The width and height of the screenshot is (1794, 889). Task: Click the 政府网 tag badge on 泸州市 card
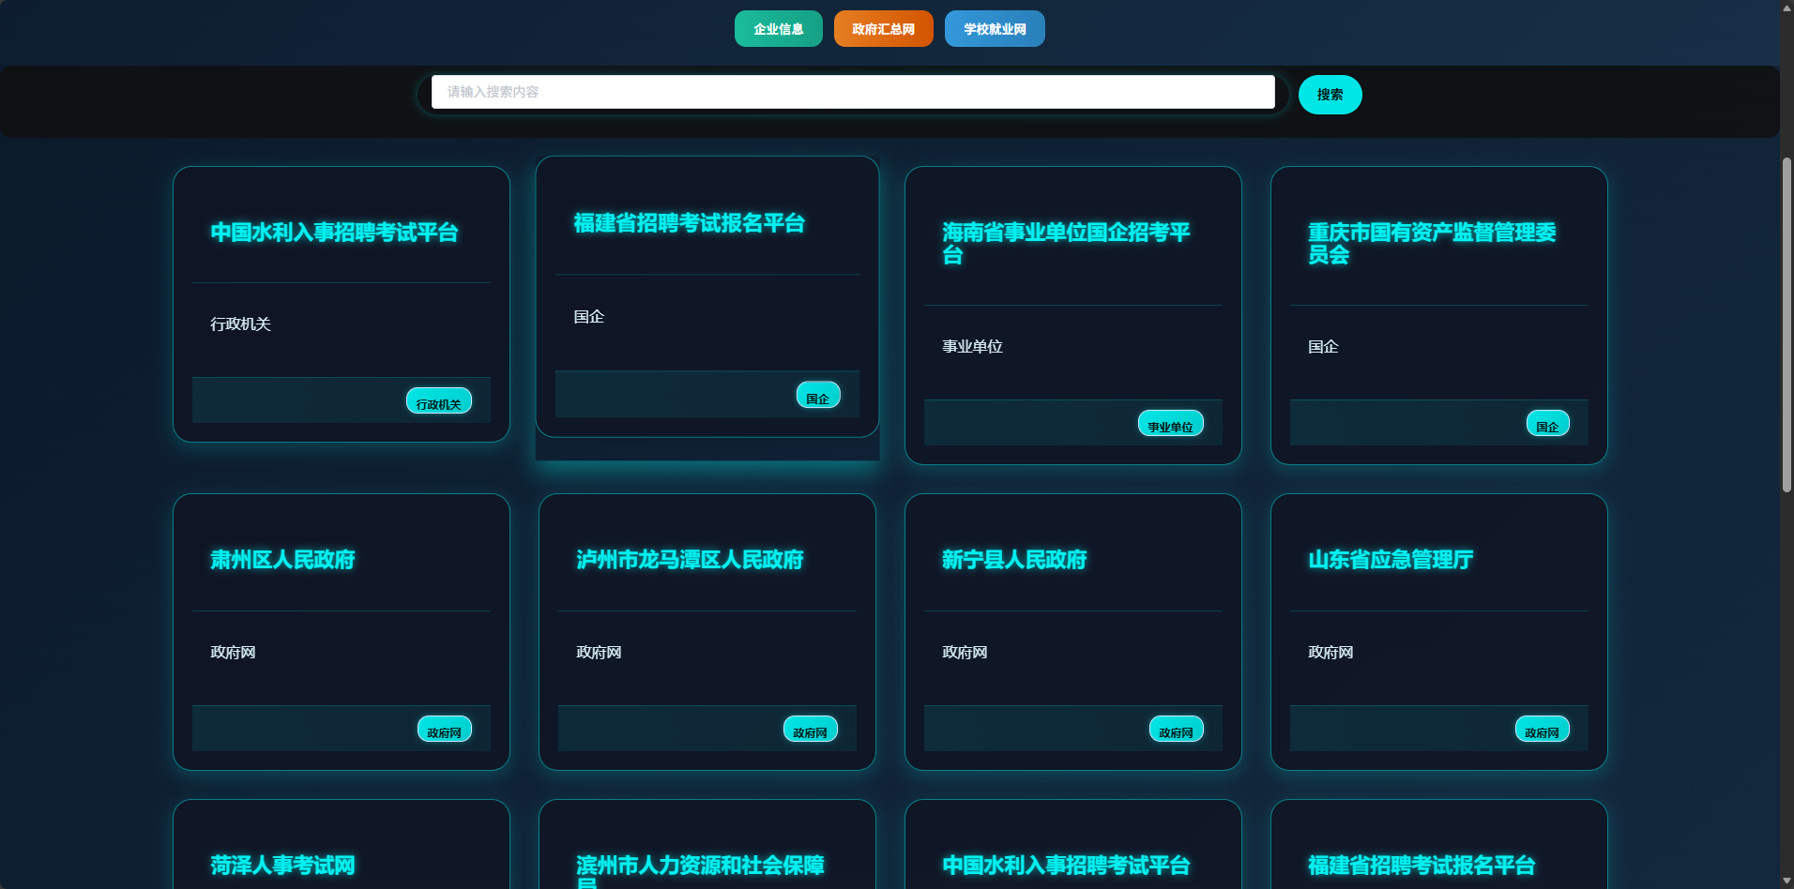(x=810, y=729)
